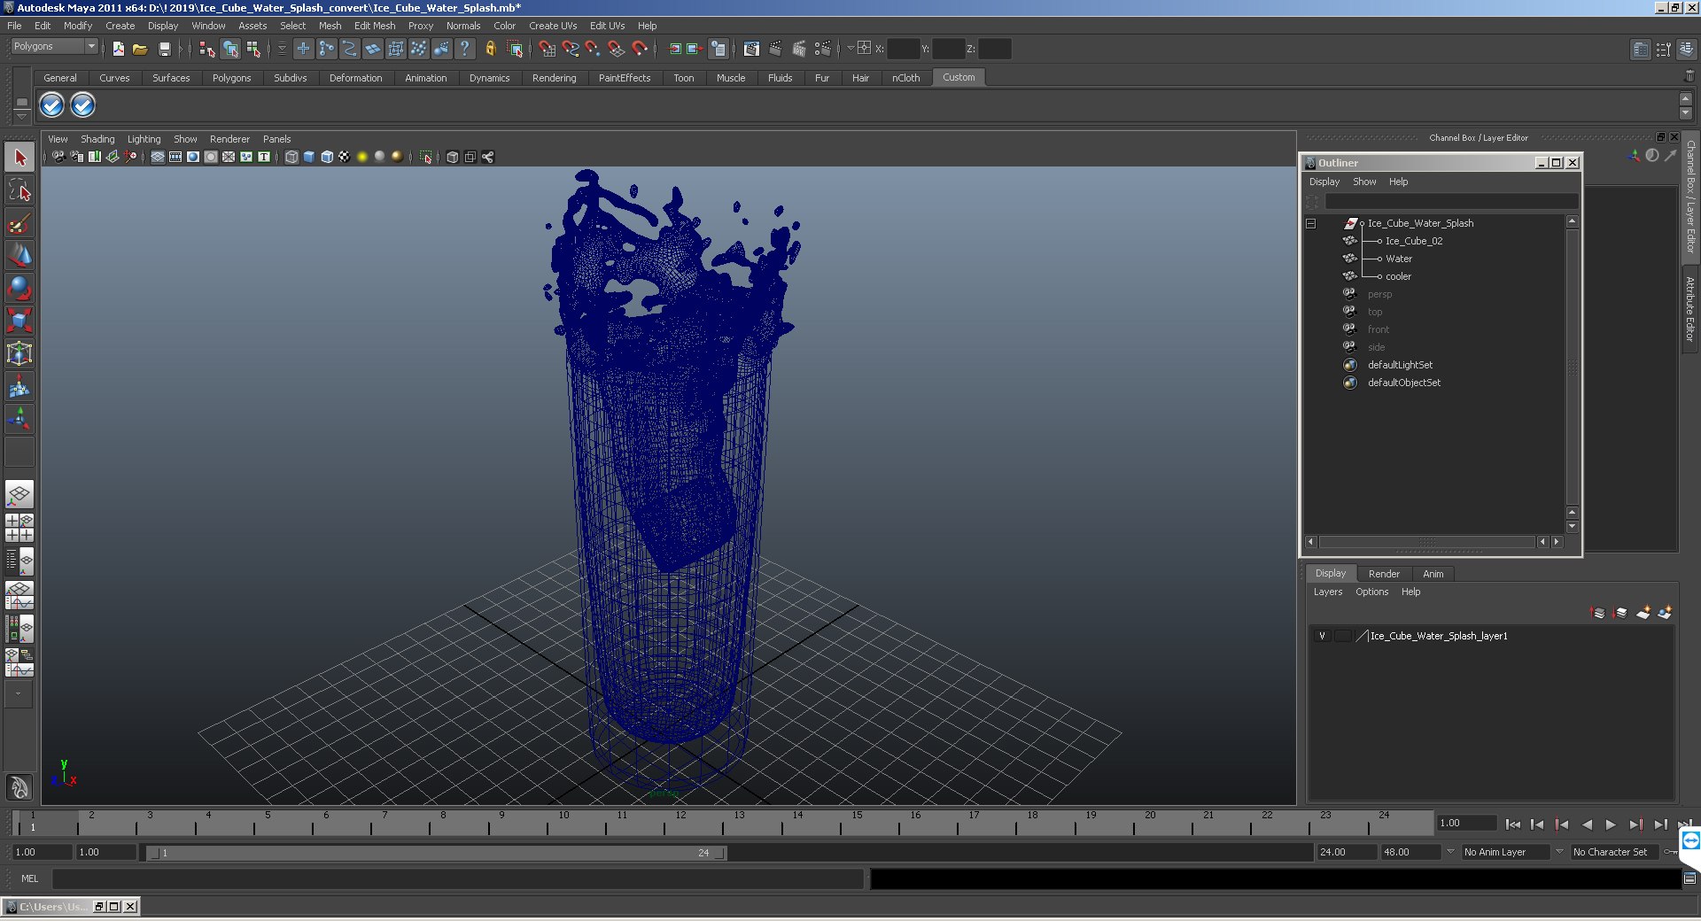Switch to the Polygons shelf tab

(231, 78)
